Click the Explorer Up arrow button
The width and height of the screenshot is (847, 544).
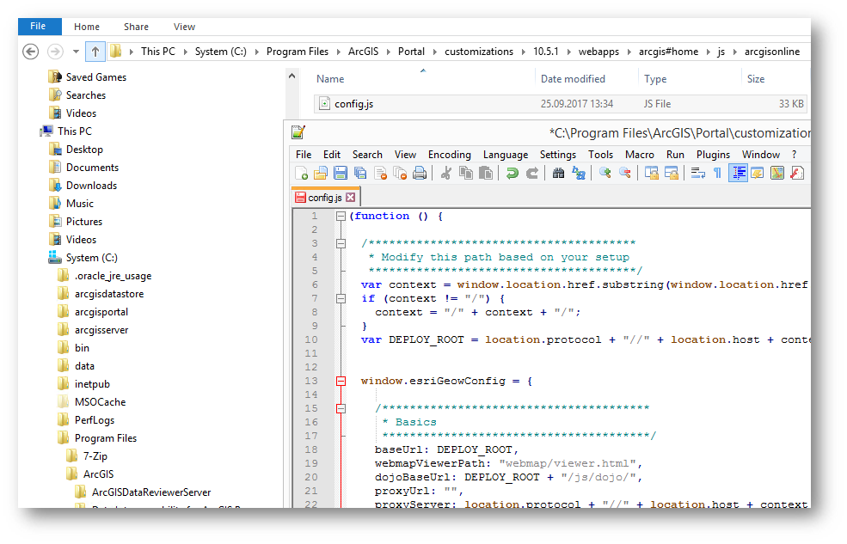pyautogui.click(x=95, y=52)
